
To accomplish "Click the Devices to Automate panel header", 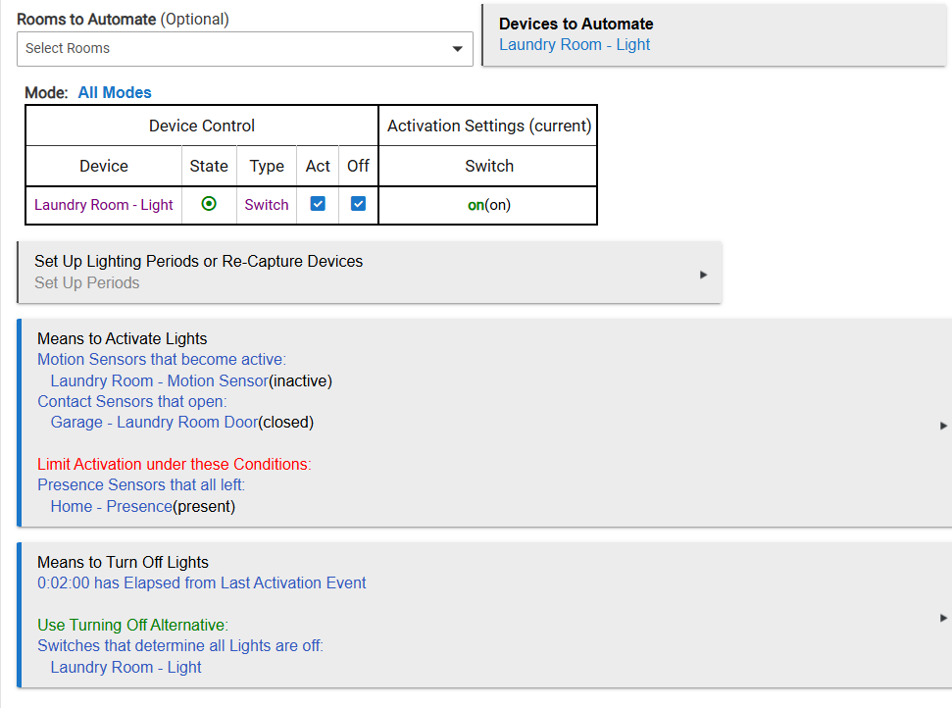I will [576, 24].
